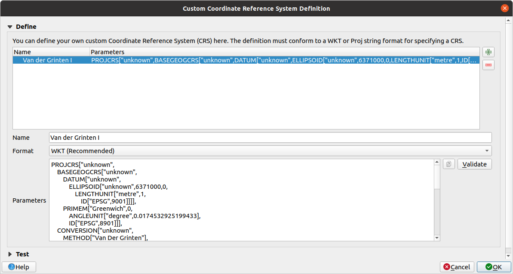This screenshot has width=513, height=274.
Task: Confirm changes with OK
Action: click(494, 267)
